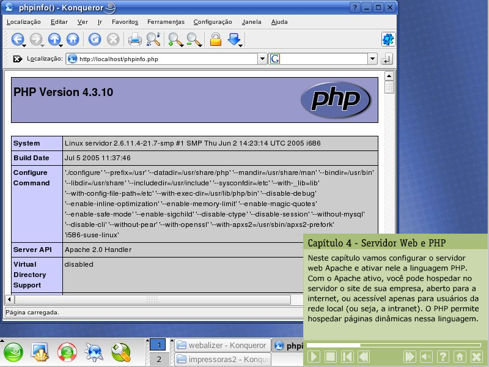This screenshot has height=367, width=489.
Task: Clear the location bar with the X button
Action: pyautogui.click(x=18, y=59)
